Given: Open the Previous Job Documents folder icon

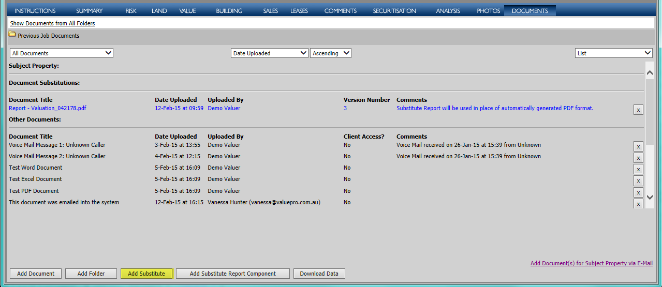Looking at the screenshot, I should click(12, 35).
